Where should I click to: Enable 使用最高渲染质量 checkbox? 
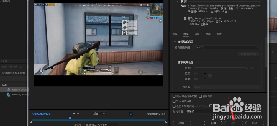coord(174,96)
